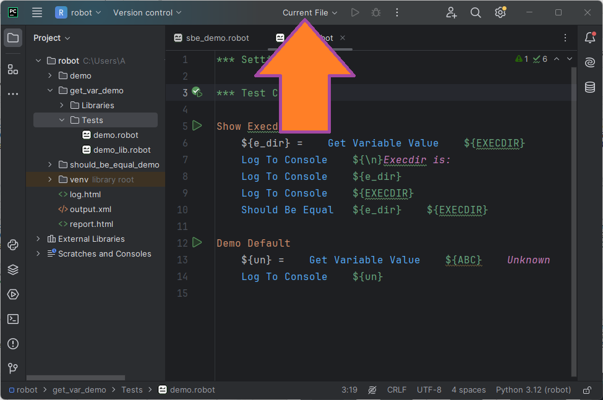Open Search Everywhere magnifier
The image size is (603, 400).
coord(476,13)
